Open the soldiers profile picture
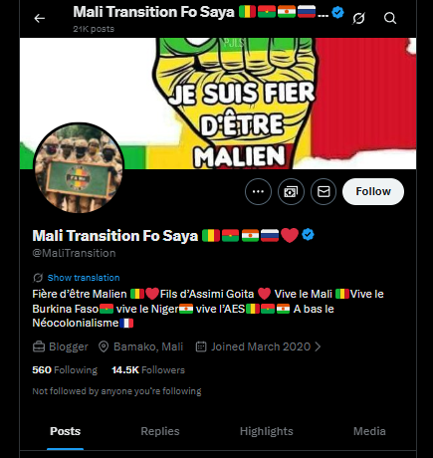Viewport: 433px width, 458px height. [79, 168]
